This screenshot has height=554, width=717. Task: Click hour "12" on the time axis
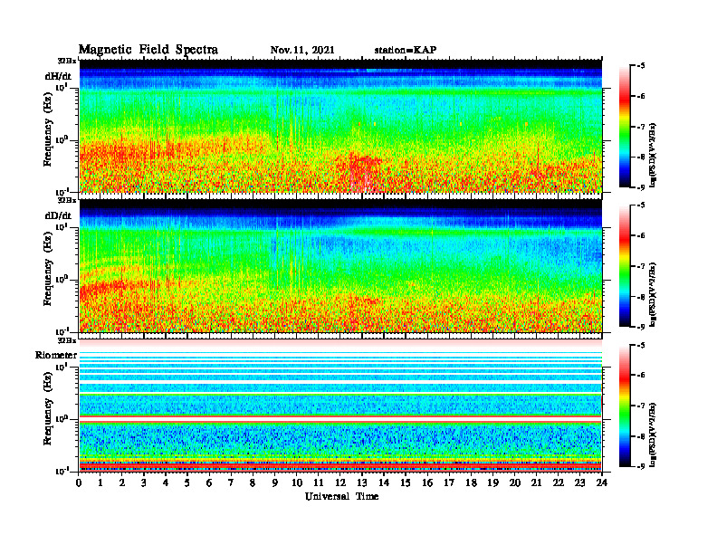coord(340,482)
